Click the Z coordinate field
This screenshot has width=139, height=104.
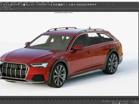(x=120, y=101)
